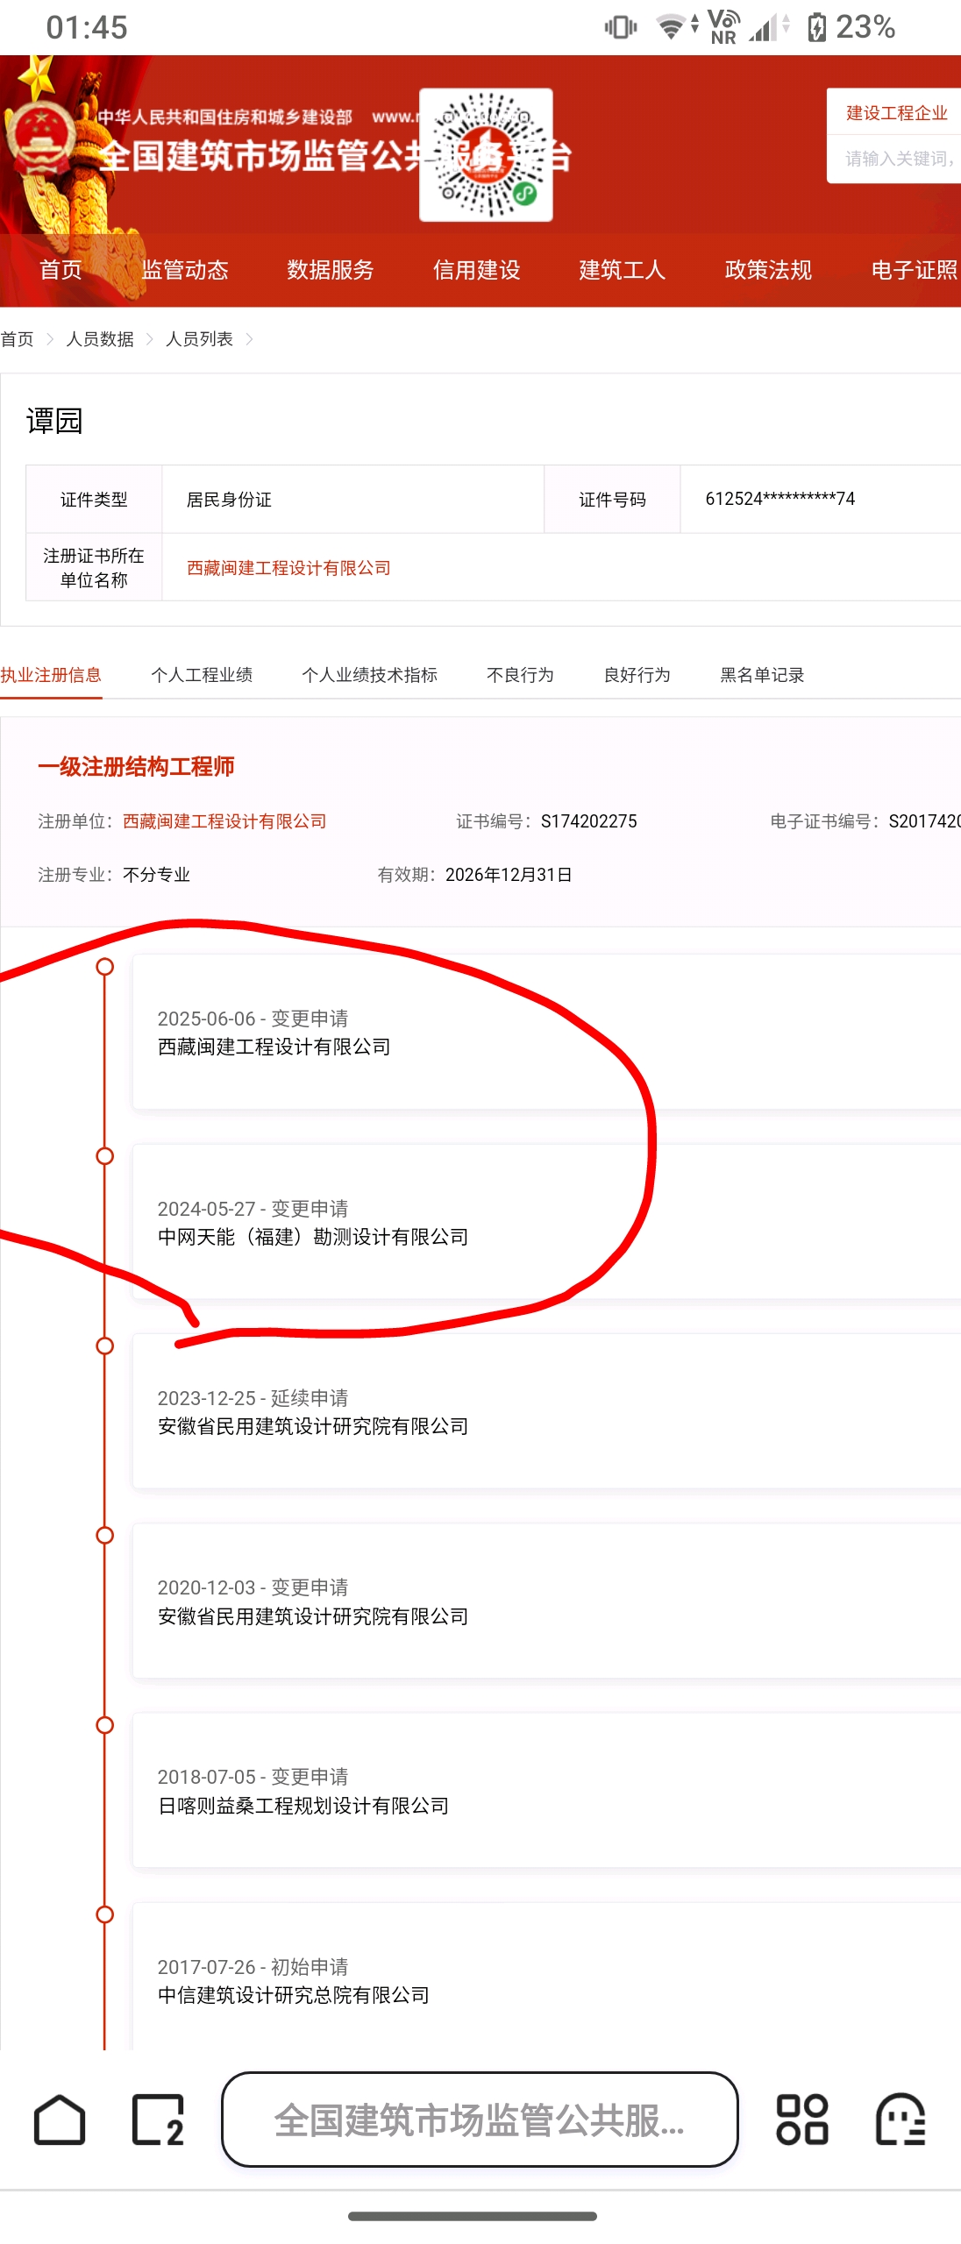The width and height of the screenshot is (961, 2244).
Task: Open the 监管动态 navigation item
Action: coord(185,270)
